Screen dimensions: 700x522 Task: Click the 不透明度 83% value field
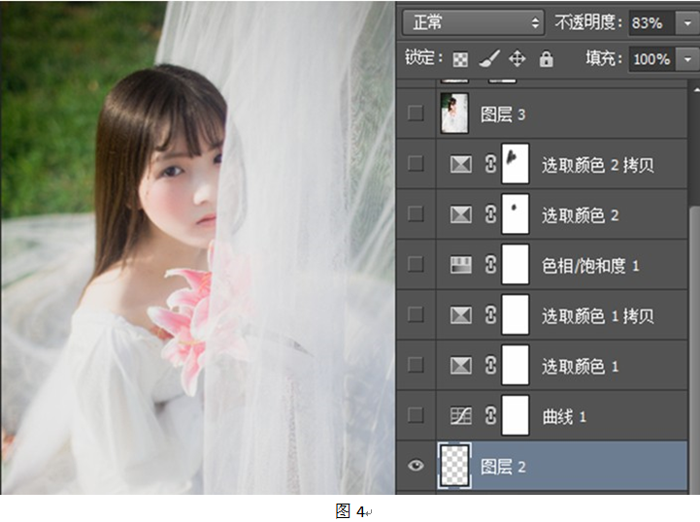tap(651, 22)
